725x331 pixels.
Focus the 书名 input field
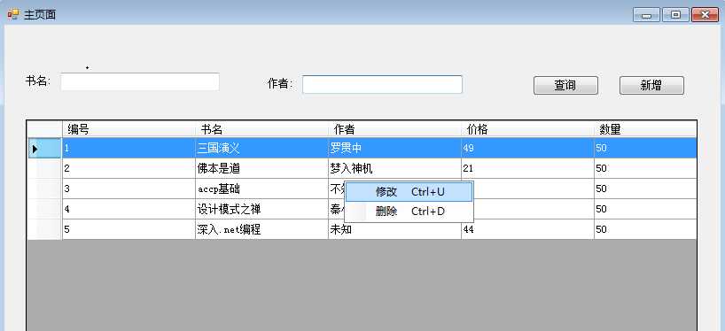tap(140, 81)
